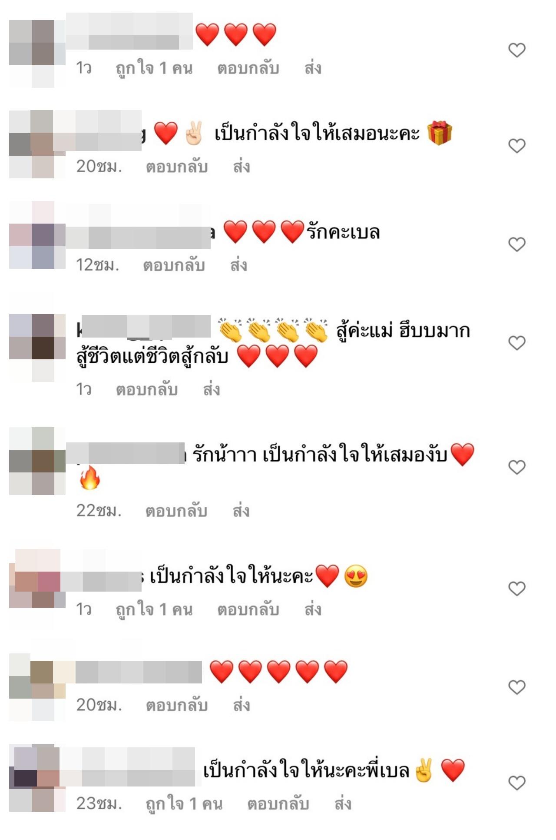View 'ถูกใจ 1 คน' on the 23ชม. comment
Screen dimensions: 556x840
point(184,804)
